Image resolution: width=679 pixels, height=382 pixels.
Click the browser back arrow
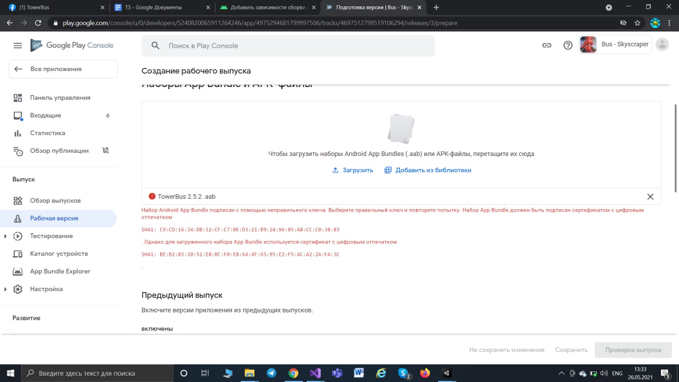pyautogui.click(x=10, y=23)
